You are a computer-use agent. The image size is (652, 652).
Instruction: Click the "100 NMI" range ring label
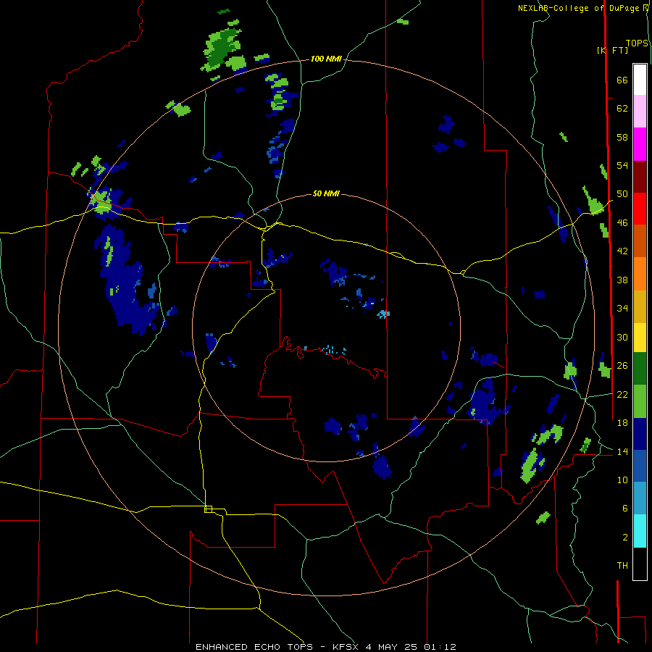[x=326, y=59]
